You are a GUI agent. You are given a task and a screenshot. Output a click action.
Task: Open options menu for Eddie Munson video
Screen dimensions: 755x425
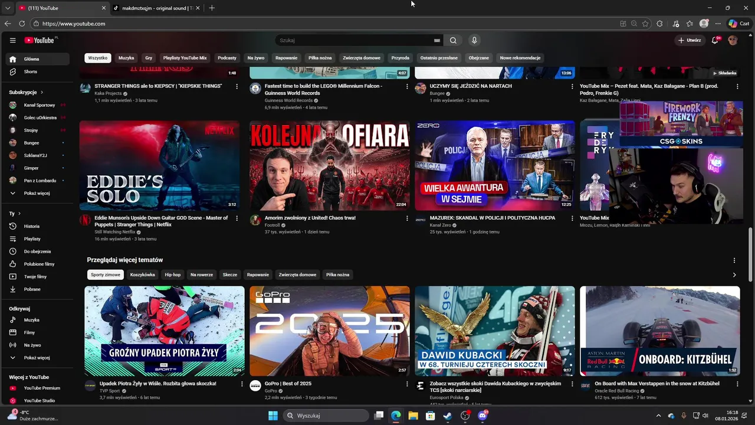coord(237,218)
